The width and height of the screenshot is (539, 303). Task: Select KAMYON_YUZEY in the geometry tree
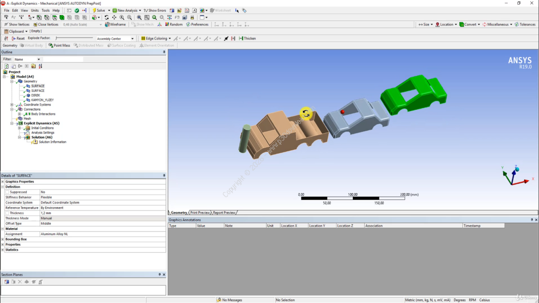[42, 100]
